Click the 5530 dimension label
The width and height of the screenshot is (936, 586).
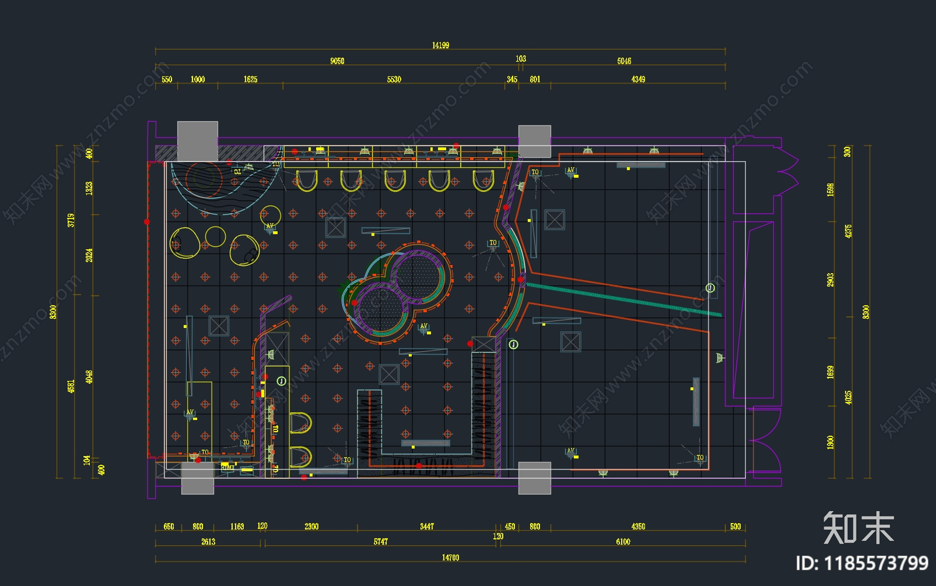[394, 80]
